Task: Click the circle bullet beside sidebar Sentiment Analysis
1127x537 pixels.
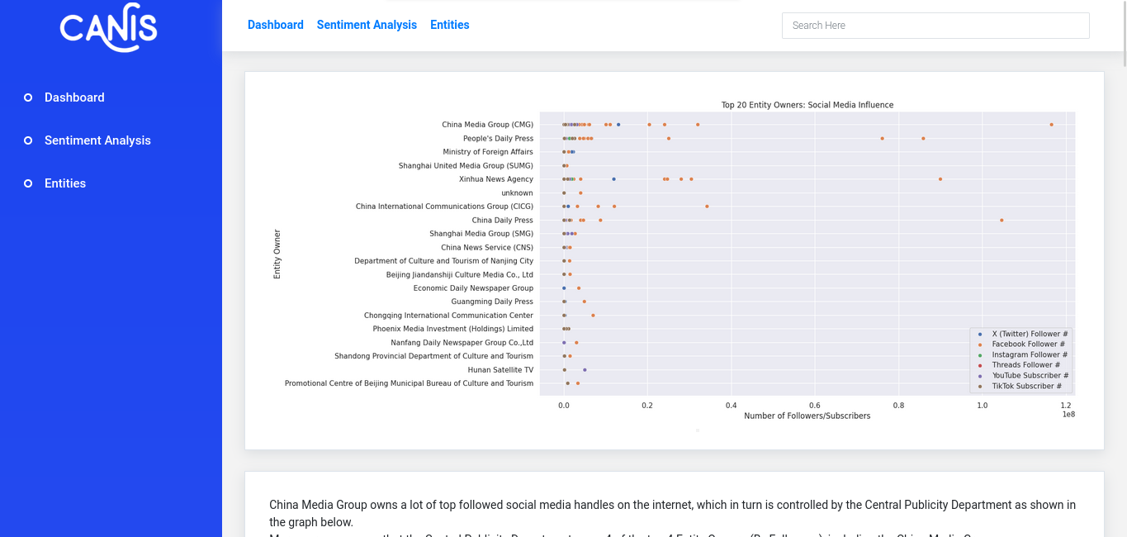Action: (28, 140)
